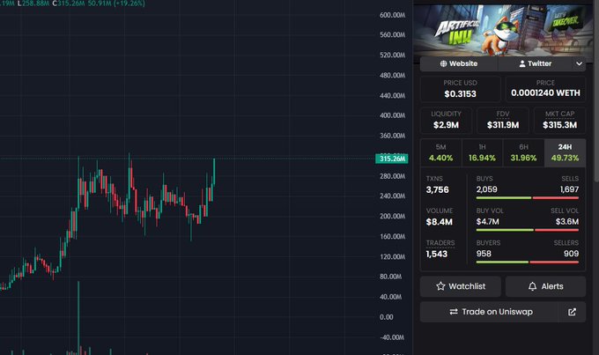Click the person icon on the Twitter button
Image resolution: width=599 pixels, height=355 pixels.
522,63
